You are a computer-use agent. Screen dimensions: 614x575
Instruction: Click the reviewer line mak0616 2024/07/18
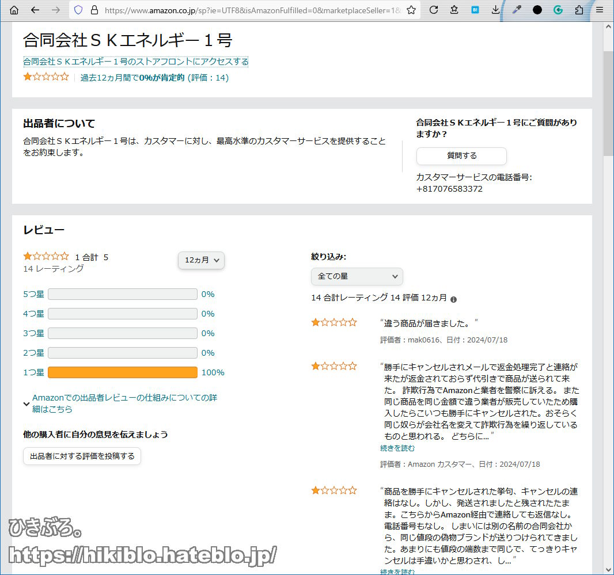coord(444,340)
